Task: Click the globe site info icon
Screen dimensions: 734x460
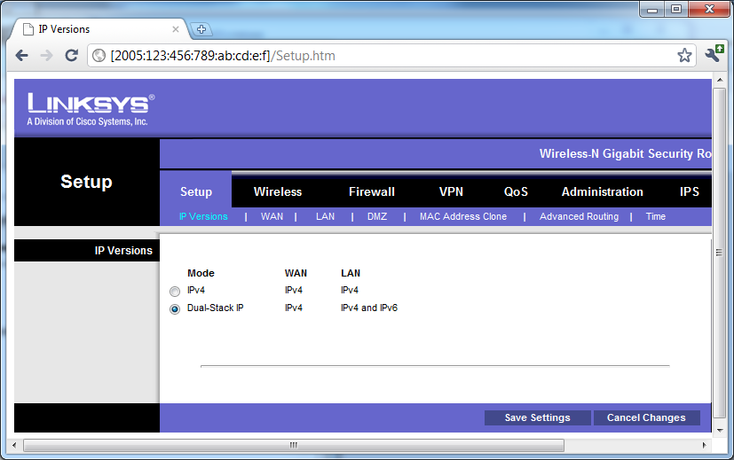Action: [99, 56]
